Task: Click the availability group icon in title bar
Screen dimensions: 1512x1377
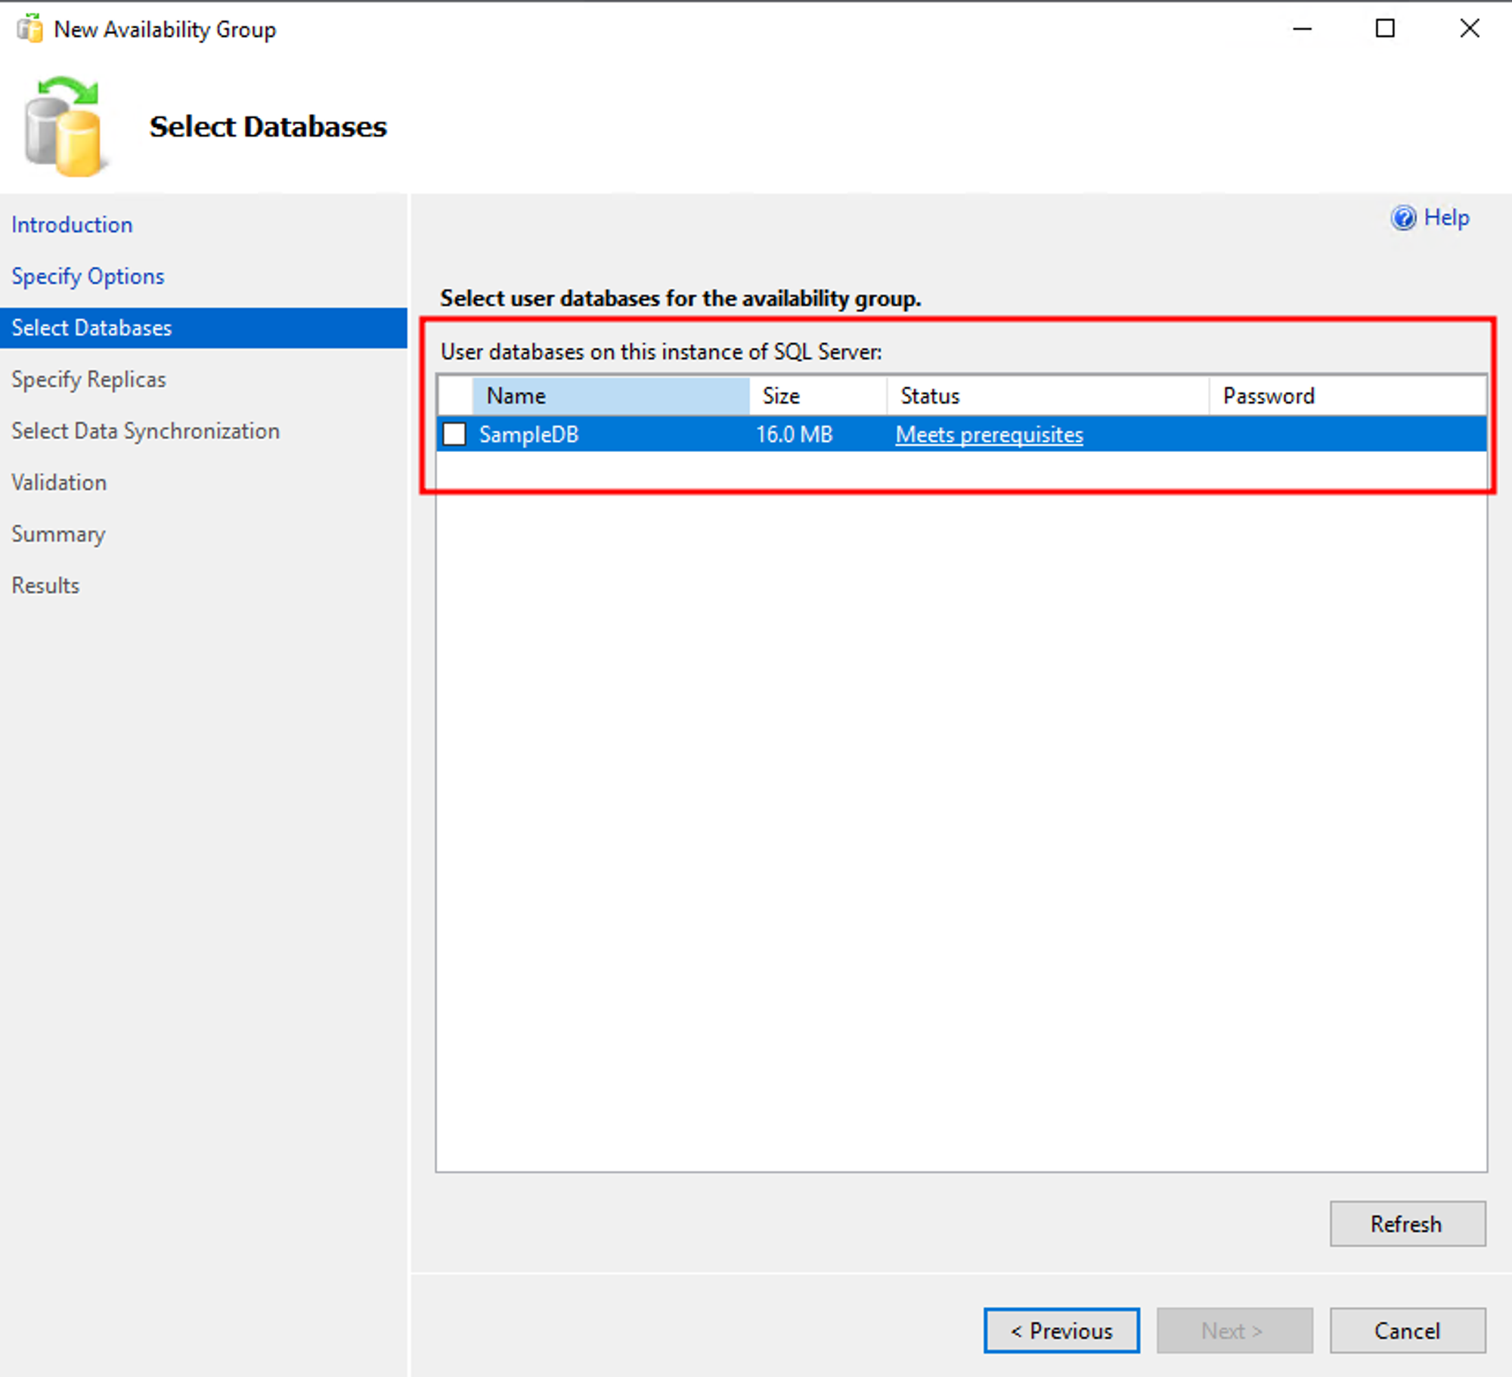Action: click(30, 29)
